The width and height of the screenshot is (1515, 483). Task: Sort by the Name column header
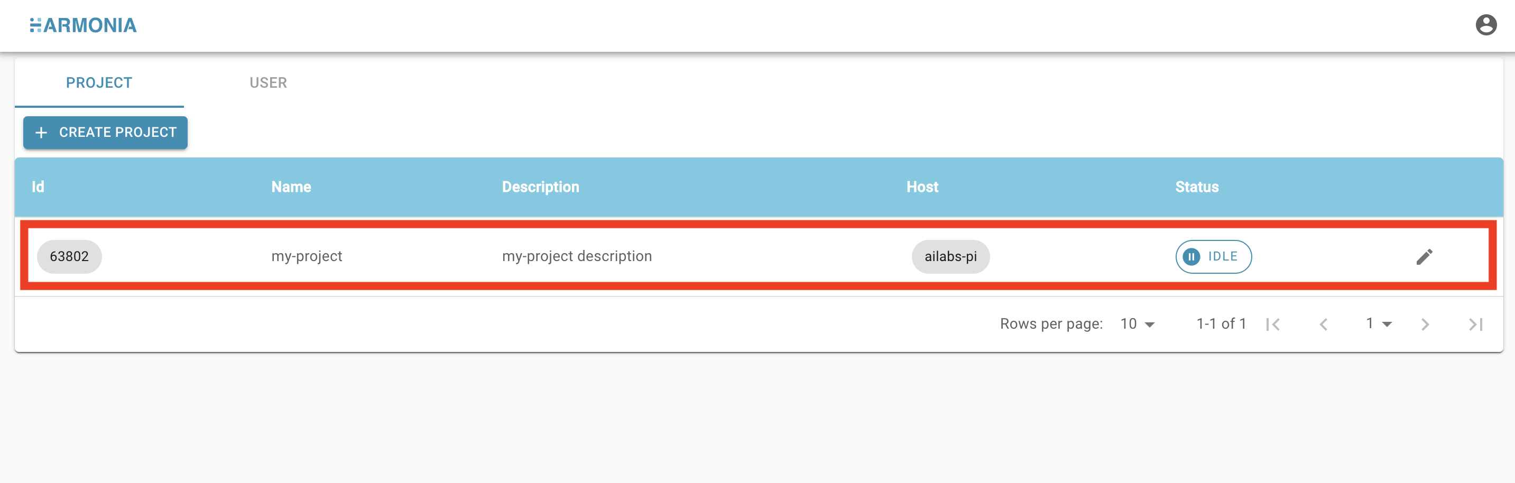(x=291, y=187)
